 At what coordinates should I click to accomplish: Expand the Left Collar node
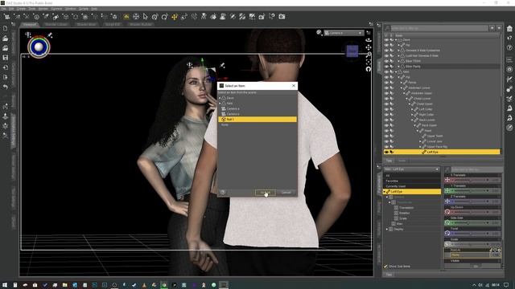click(412, 109)
